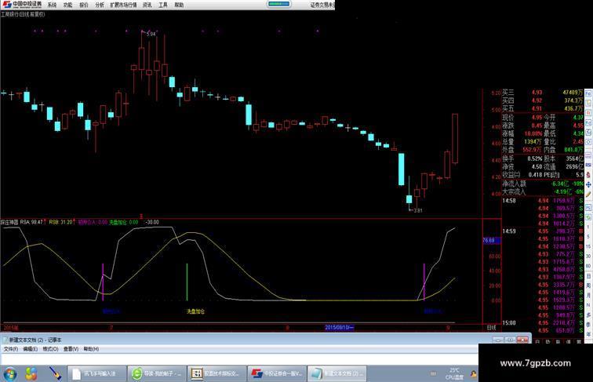Click in the Notepad text area
The height and width of the screenshot is (382, 593).
239,359
